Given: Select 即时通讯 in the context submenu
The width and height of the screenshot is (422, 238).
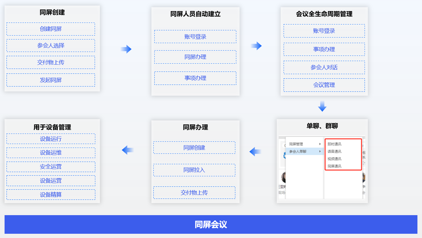Looking at the screenshot, I should pos(334,144).
